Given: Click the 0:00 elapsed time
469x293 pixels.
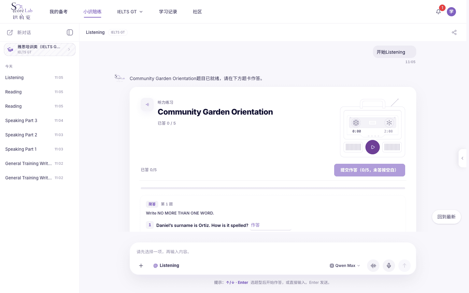Looking at the screenshot, I should click(357, 132).
